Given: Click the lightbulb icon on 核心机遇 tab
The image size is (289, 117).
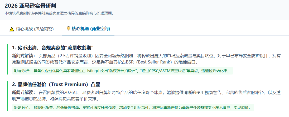Looking at the screenshot, I should tap(68, 29).
